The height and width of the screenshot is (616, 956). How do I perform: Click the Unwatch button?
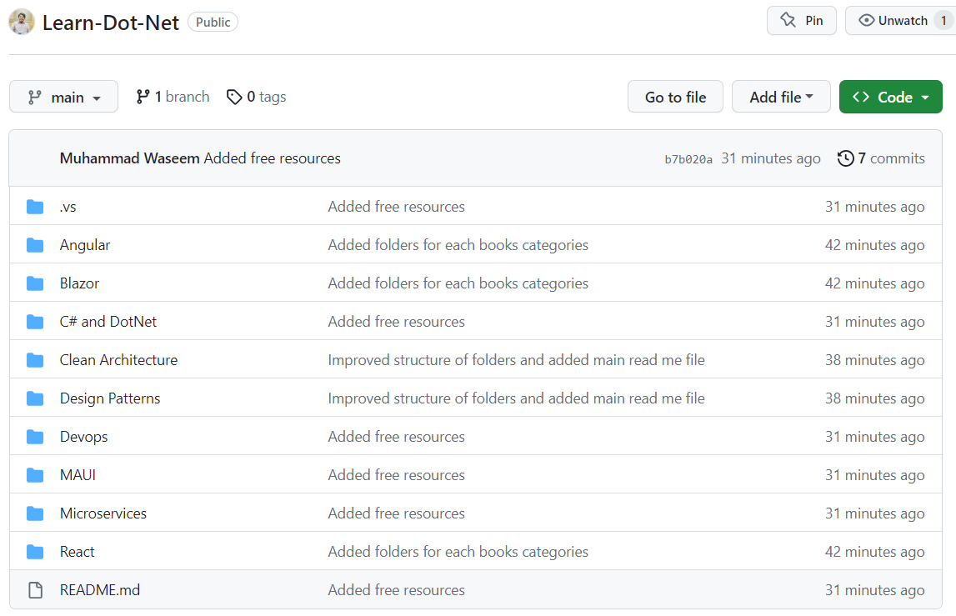[900, 21]
